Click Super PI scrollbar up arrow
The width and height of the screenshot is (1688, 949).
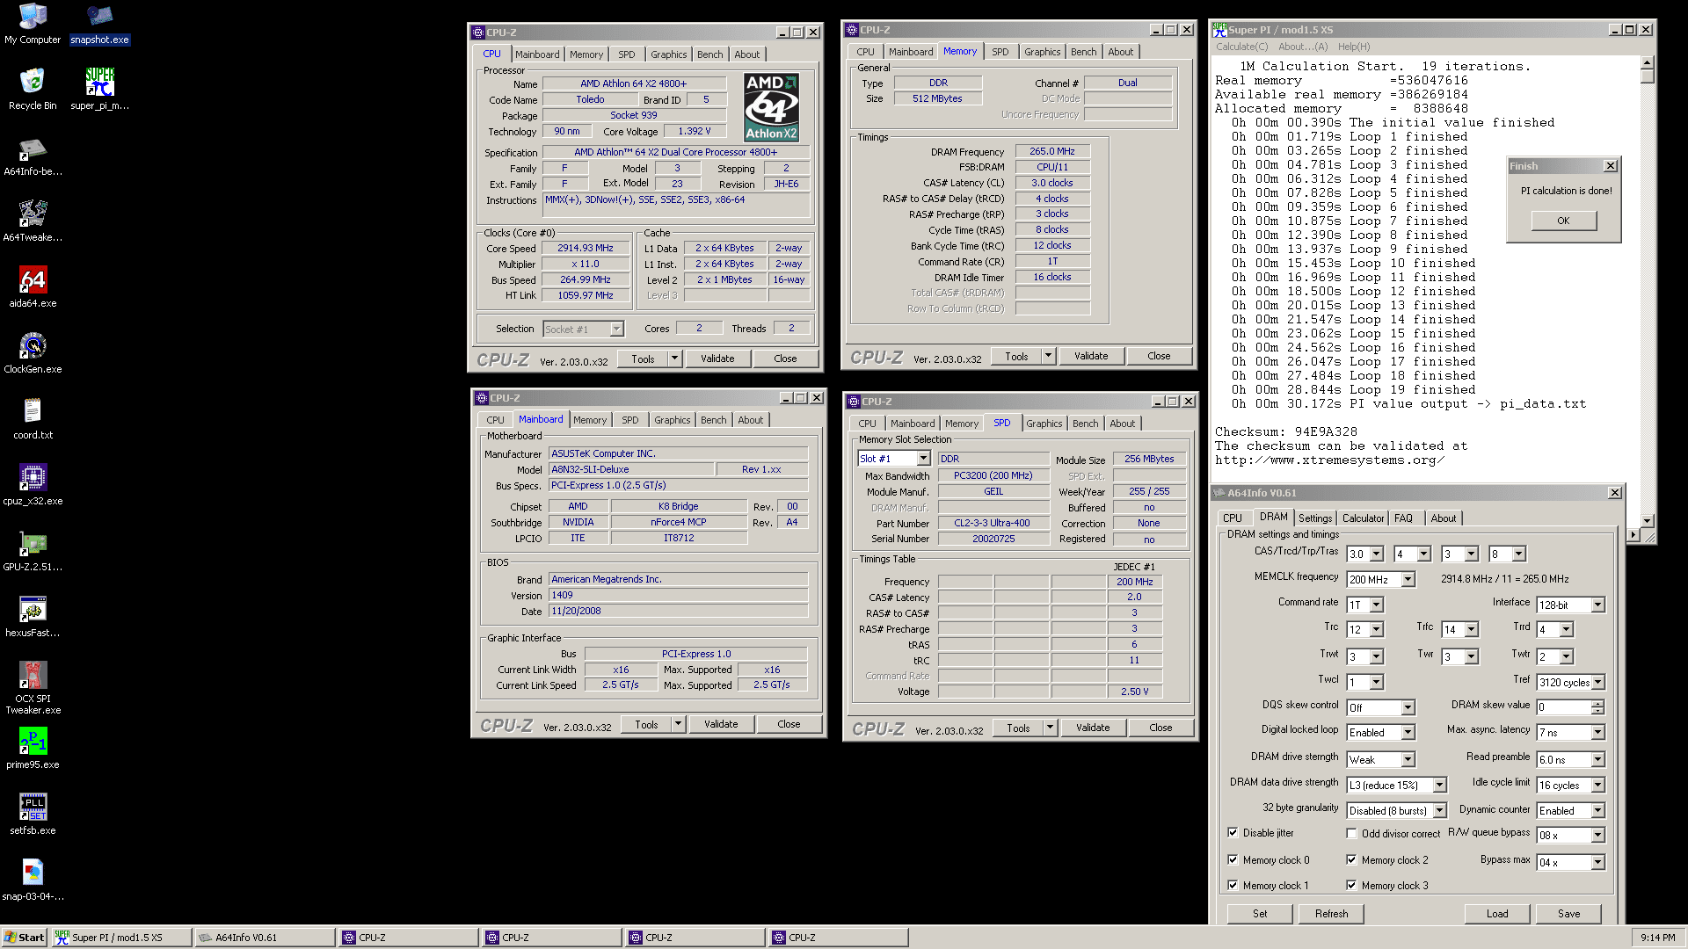coord(1647,63)
